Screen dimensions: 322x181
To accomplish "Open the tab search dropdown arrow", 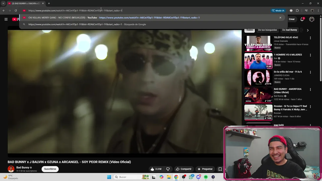I will pyautogui.click(x=3, y=4).
